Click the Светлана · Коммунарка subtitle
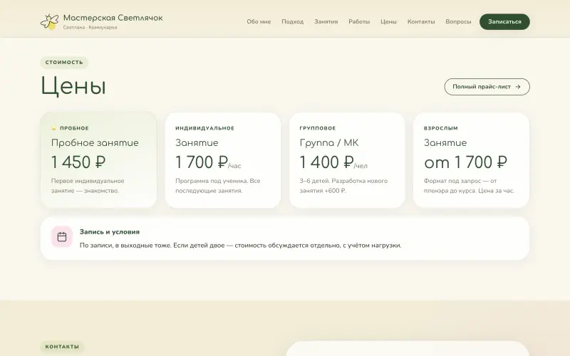 pos(90,28)
